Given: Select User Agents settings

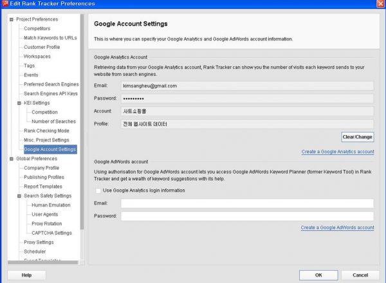Looking at the screenshot, I should [45, 215].
